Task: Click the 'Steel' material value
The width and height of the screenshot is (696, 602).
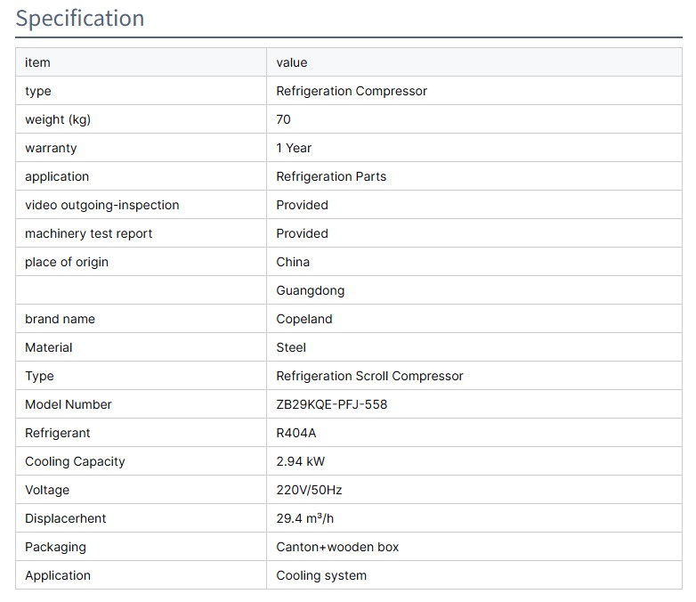Action: point(291,347)
